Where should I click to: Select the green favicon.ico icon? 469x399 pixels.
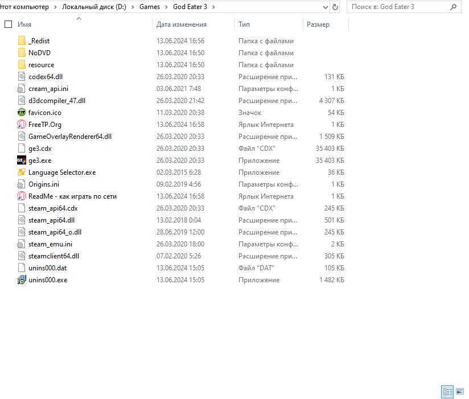[22, 113]
